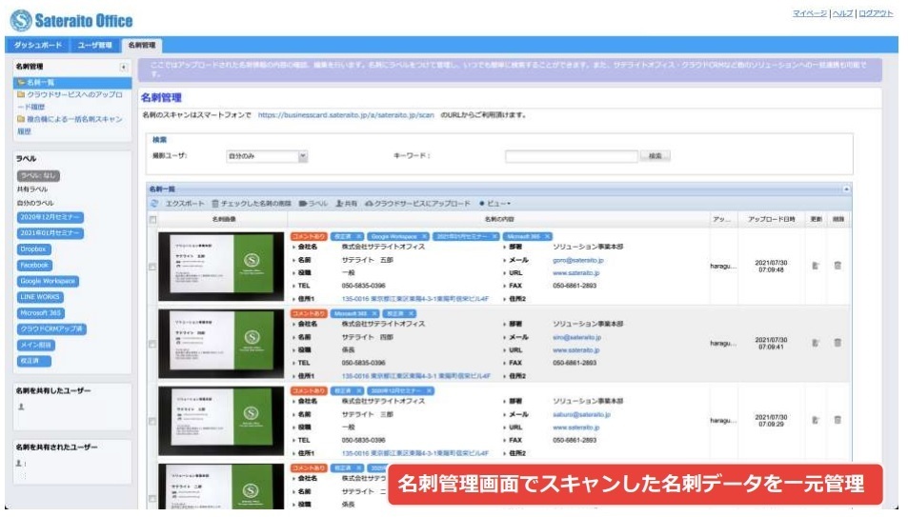
Task: Tick the checkbox for サテライト 三郎 card
Action: tap(152, 420)
